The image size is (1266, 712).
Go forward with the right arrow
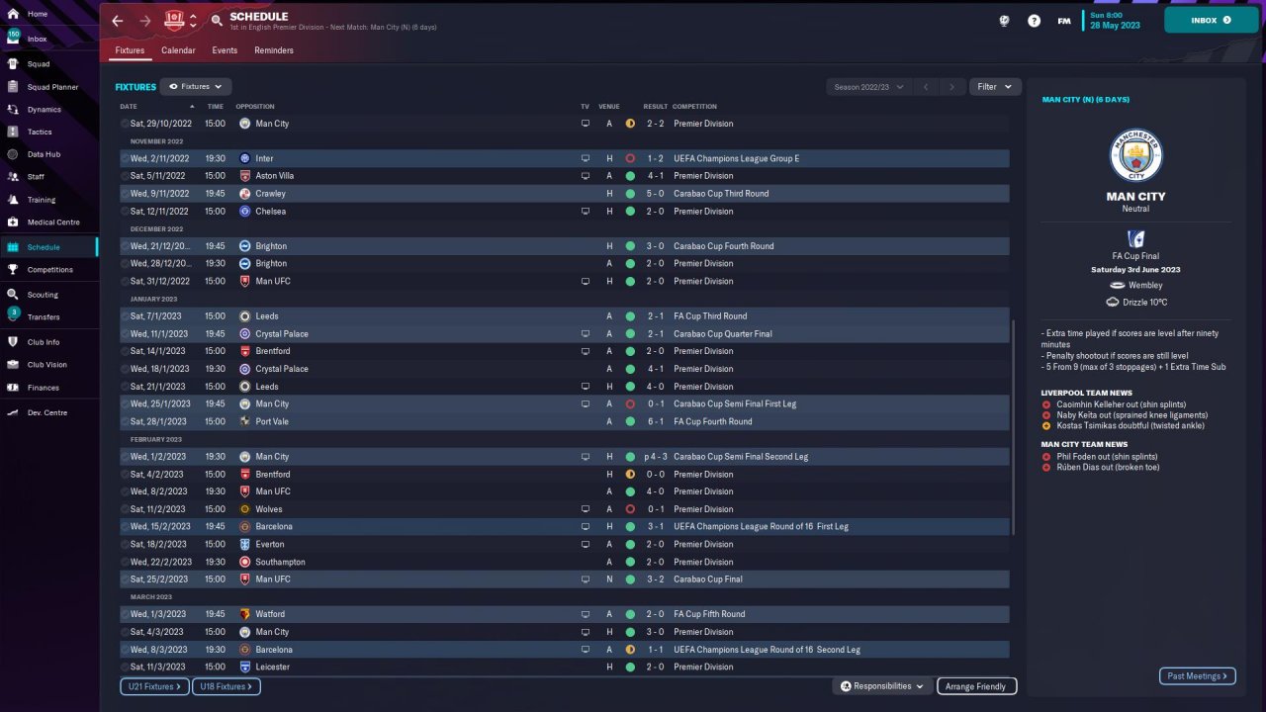pyautogui.click(x=145, y=21)
